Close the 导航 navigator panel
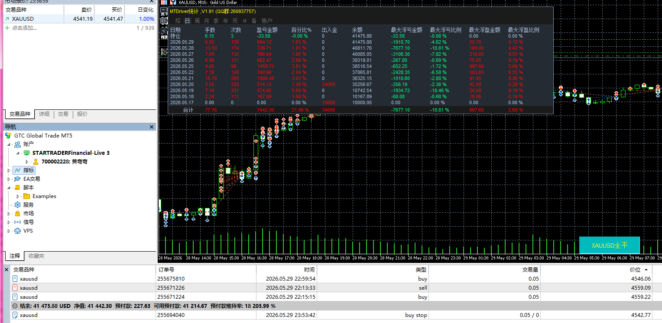 (x=152, y=127)
